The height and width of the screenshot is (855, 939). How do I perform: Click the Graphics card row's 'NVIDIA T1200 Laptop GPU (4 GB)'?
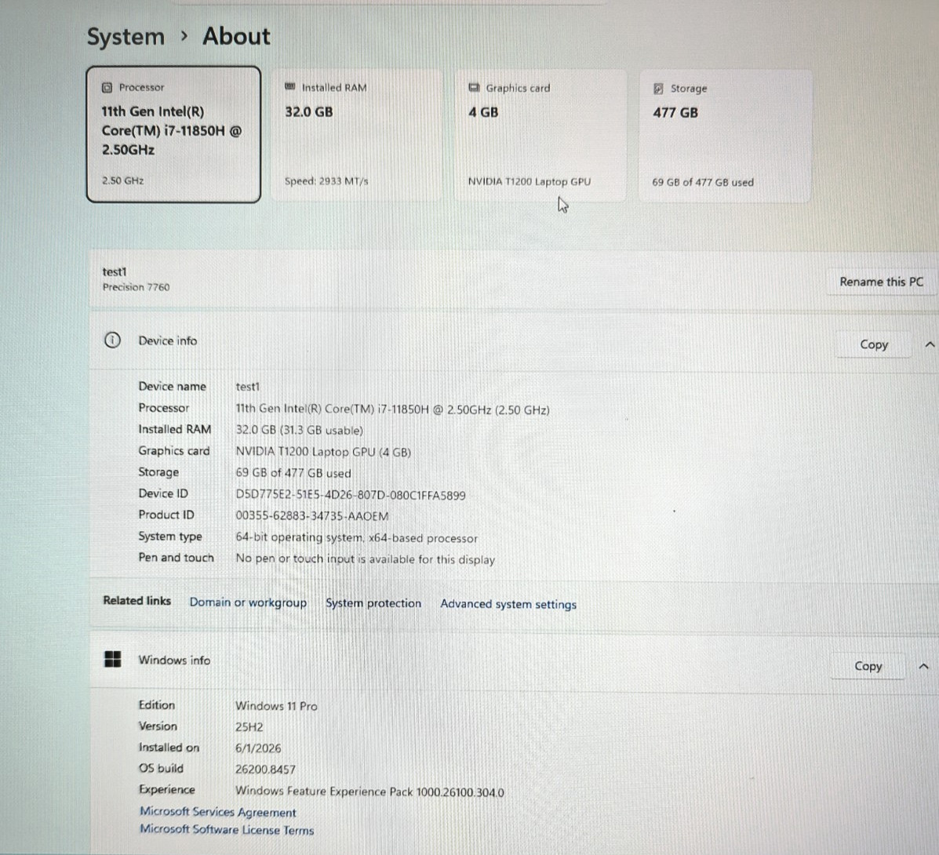click(323, 452)
